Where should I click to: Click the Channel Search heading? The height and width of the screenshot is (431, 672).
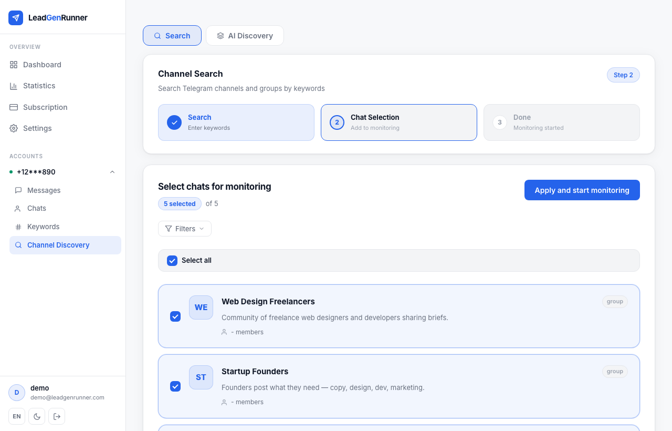191,74
